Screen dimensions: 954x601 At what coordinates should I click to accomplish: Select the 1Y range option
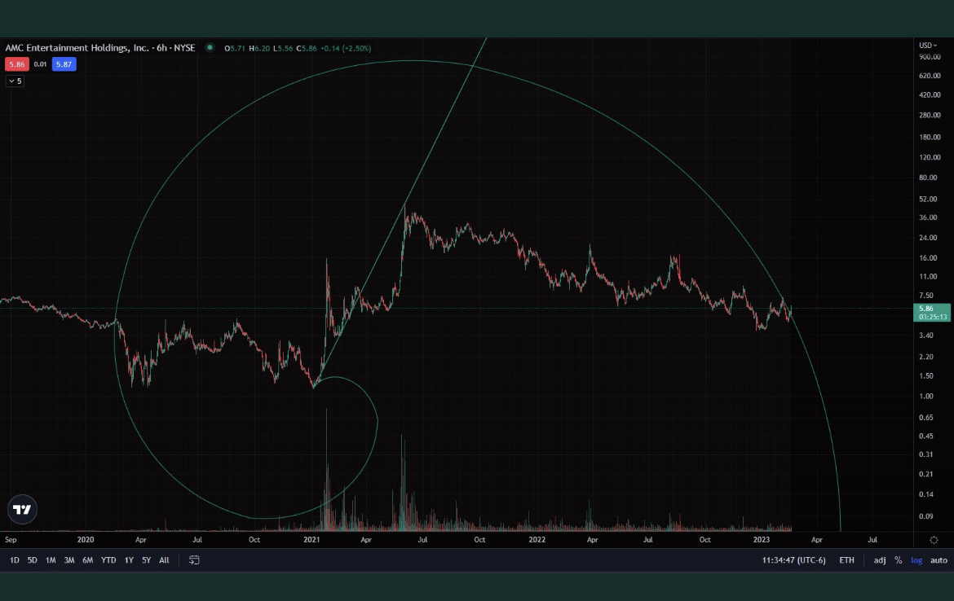click(x=127, y=559)
